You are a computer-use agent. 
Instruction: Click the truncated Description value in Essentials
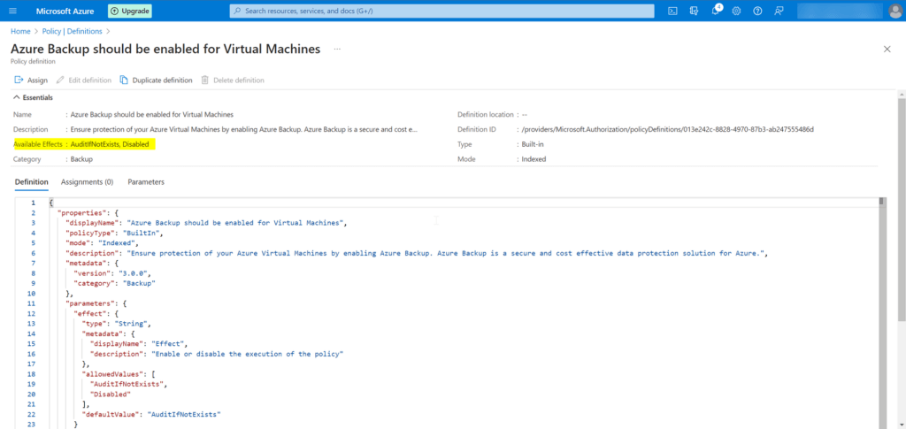[x=244, y=129]
